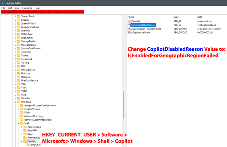Collapse the Copilot key
Image resolution: width=227 pixels, height=147 pixels.
(22, 141)
